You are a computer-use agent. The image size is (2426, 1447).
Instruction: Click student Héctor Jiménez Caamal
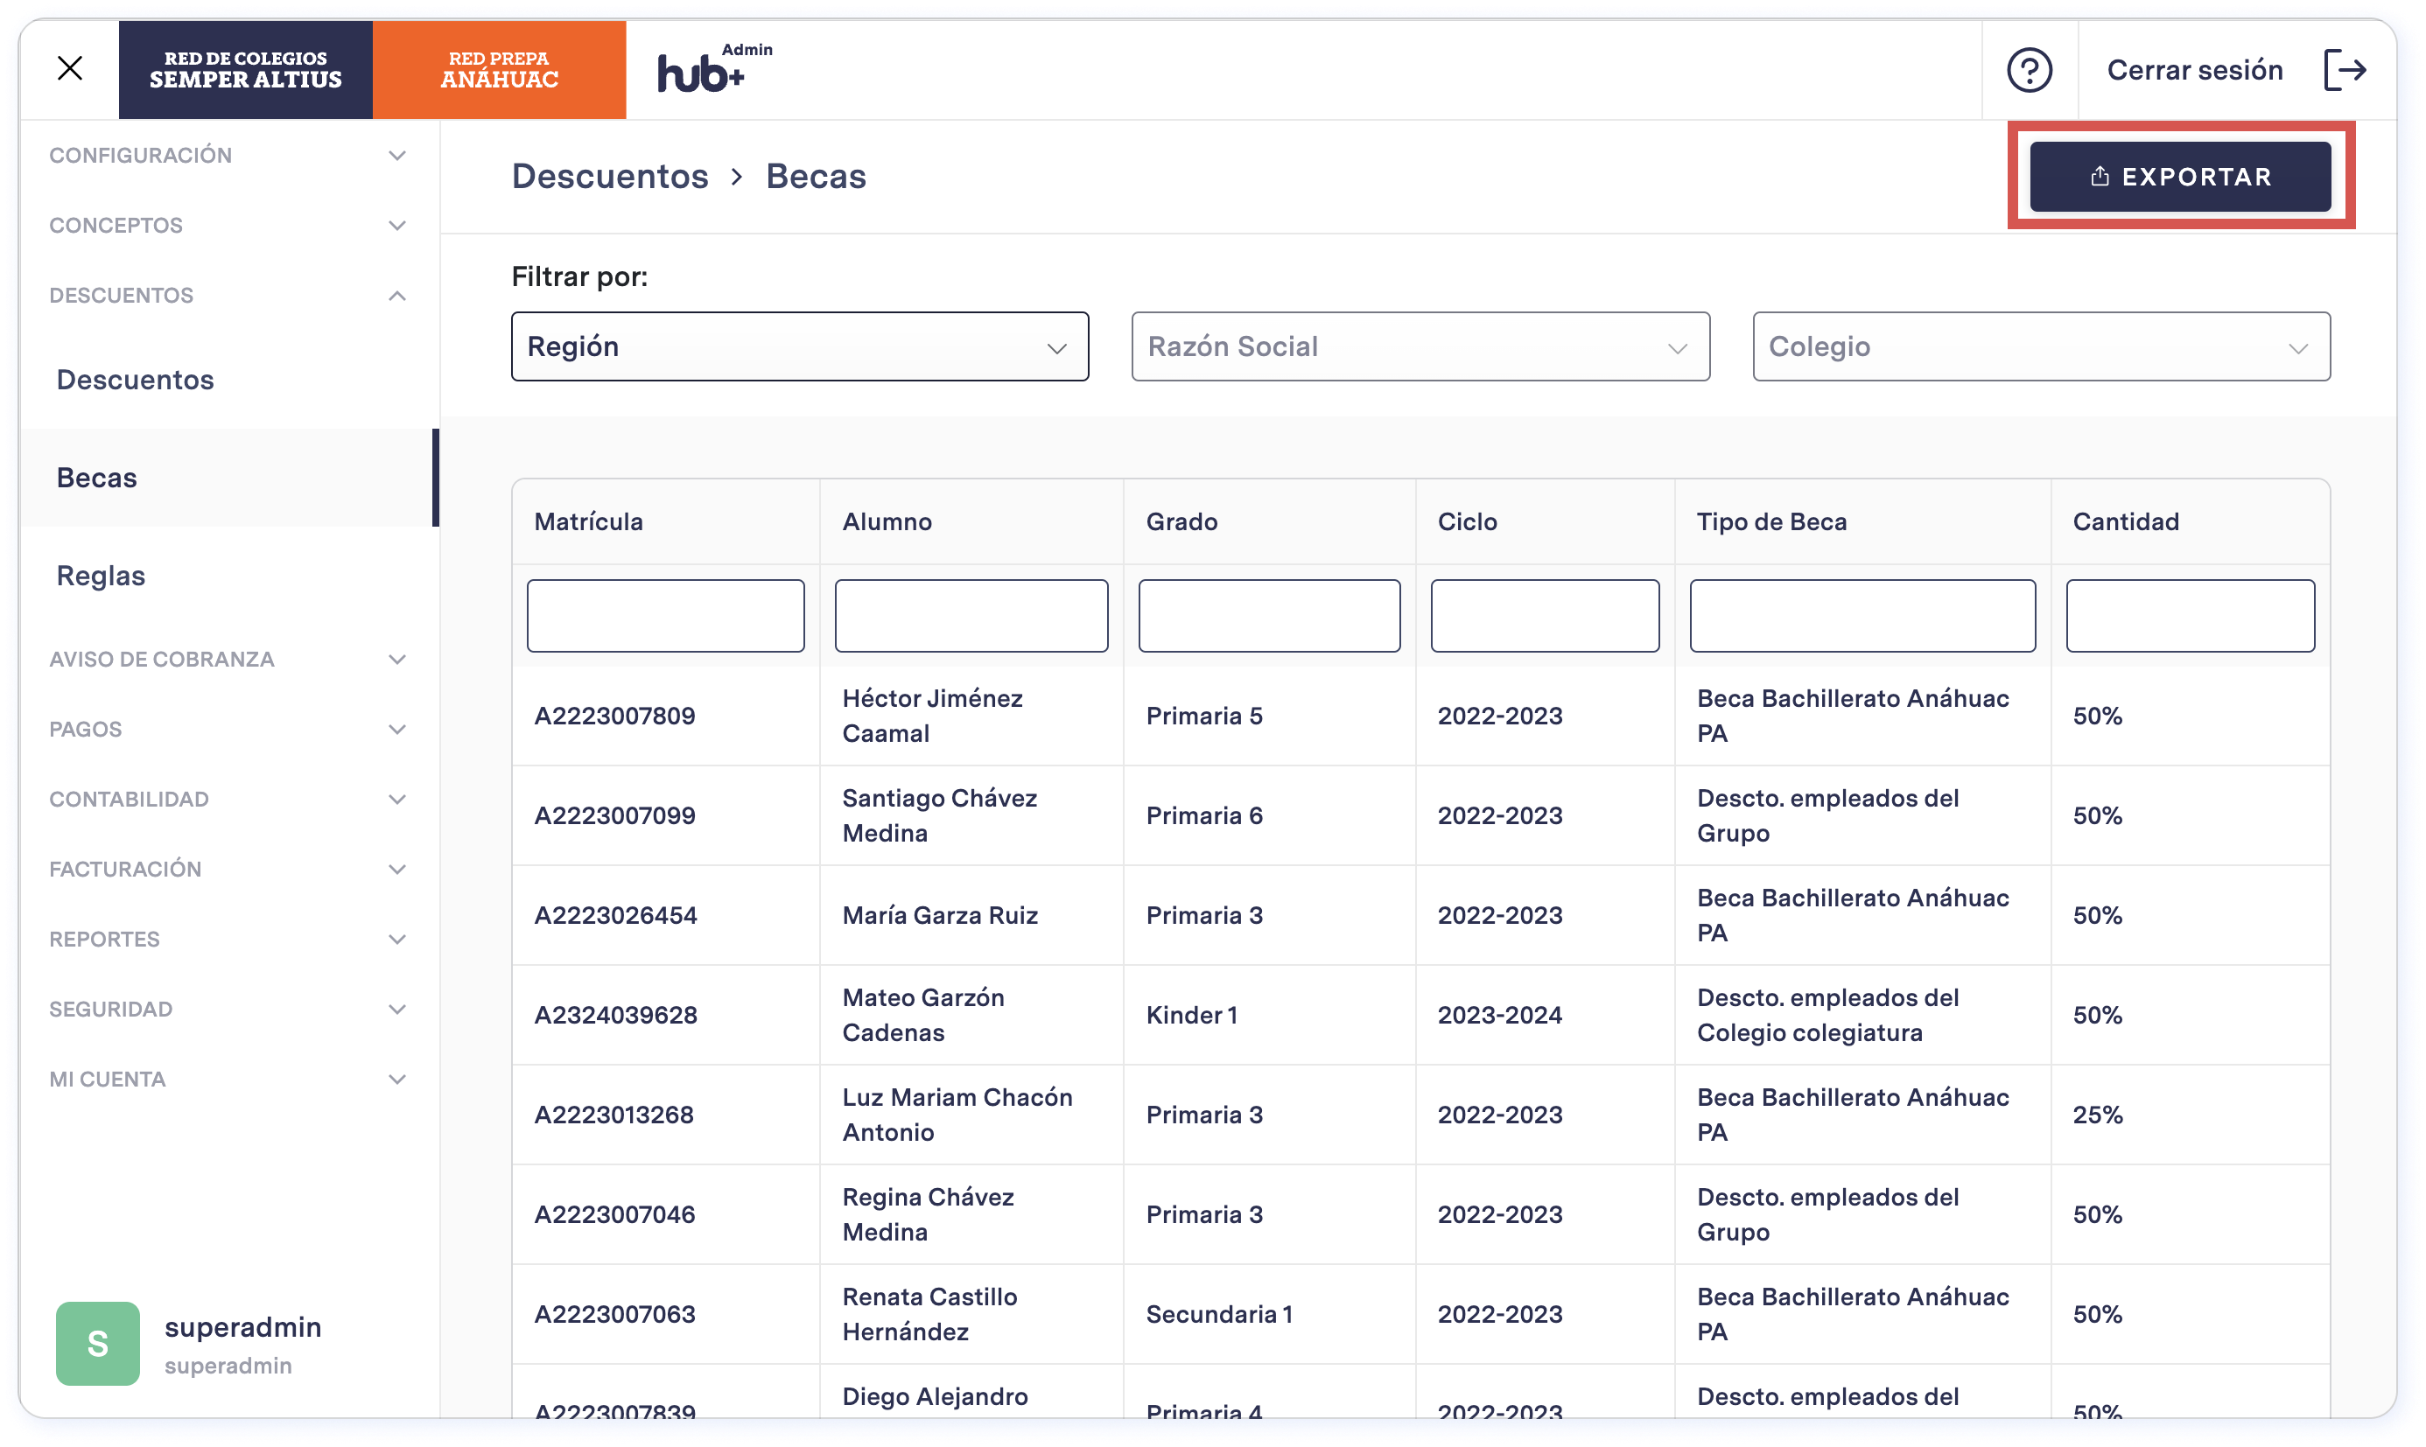coord(933,716)
